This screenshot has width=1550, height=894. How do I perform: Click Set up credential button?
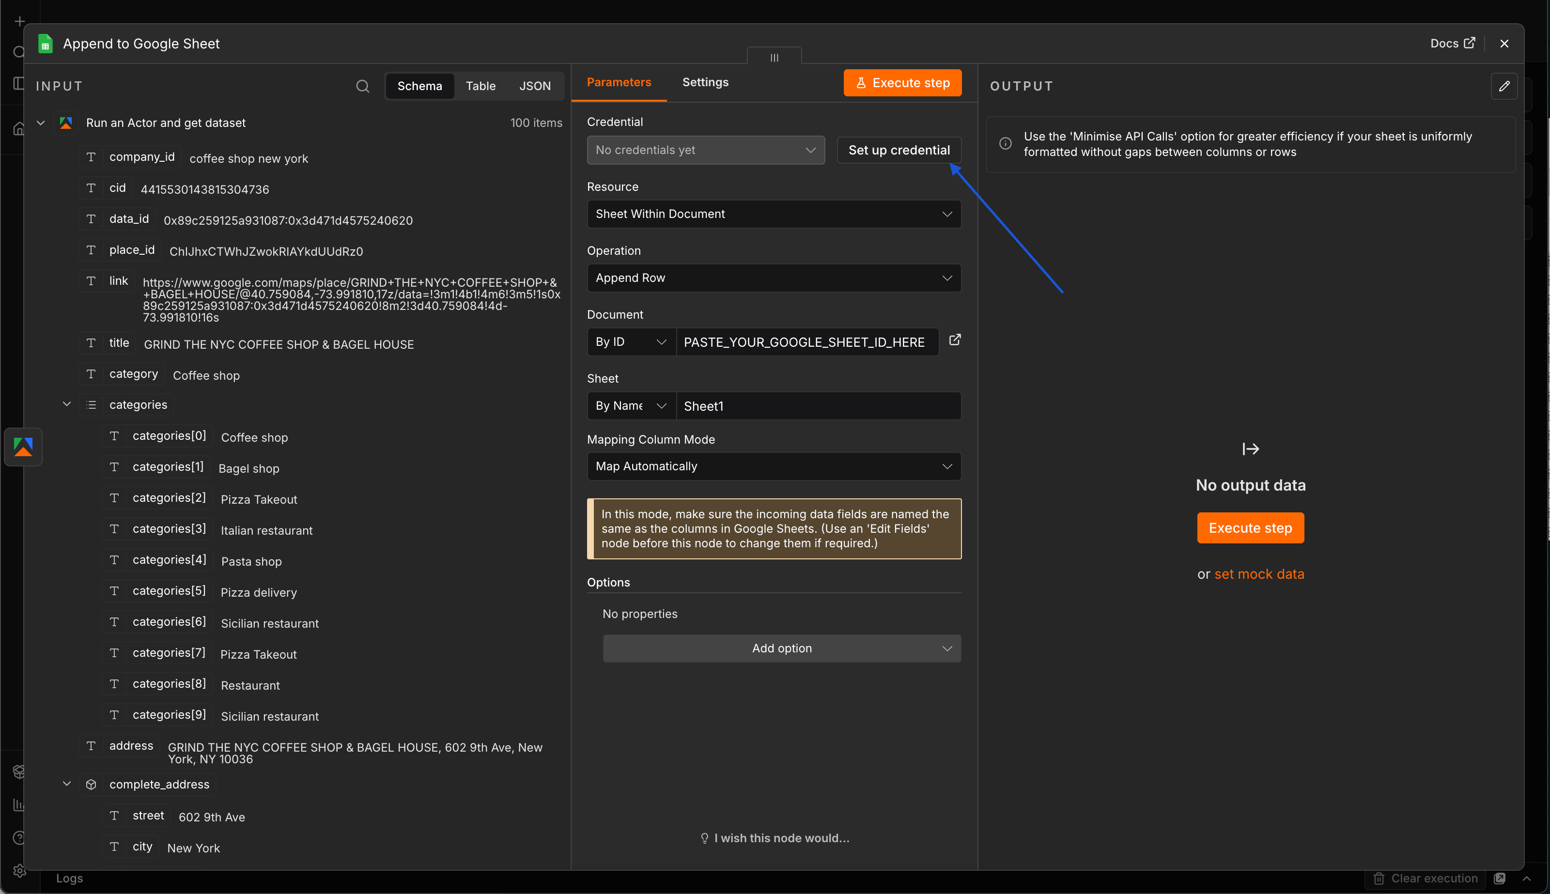point(899,150)
